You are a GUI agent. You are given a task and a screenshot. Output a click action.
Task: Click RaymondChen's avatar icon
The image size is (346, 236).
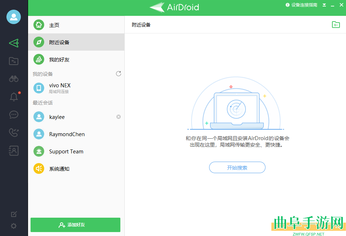[x=39, y=134]
